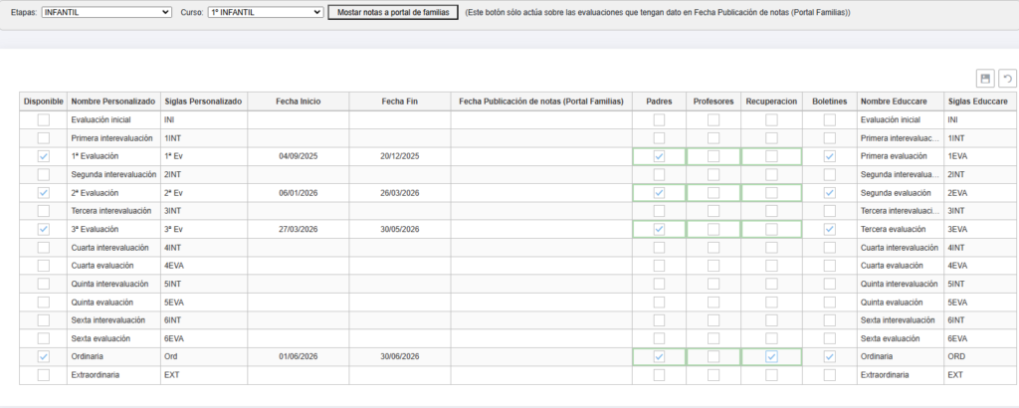Image resolution: width=1019 pixels, height=408 pixels.
Task: Expand the Curso dropdown showing 1º INFANTIL
Action: click(265, 12)
